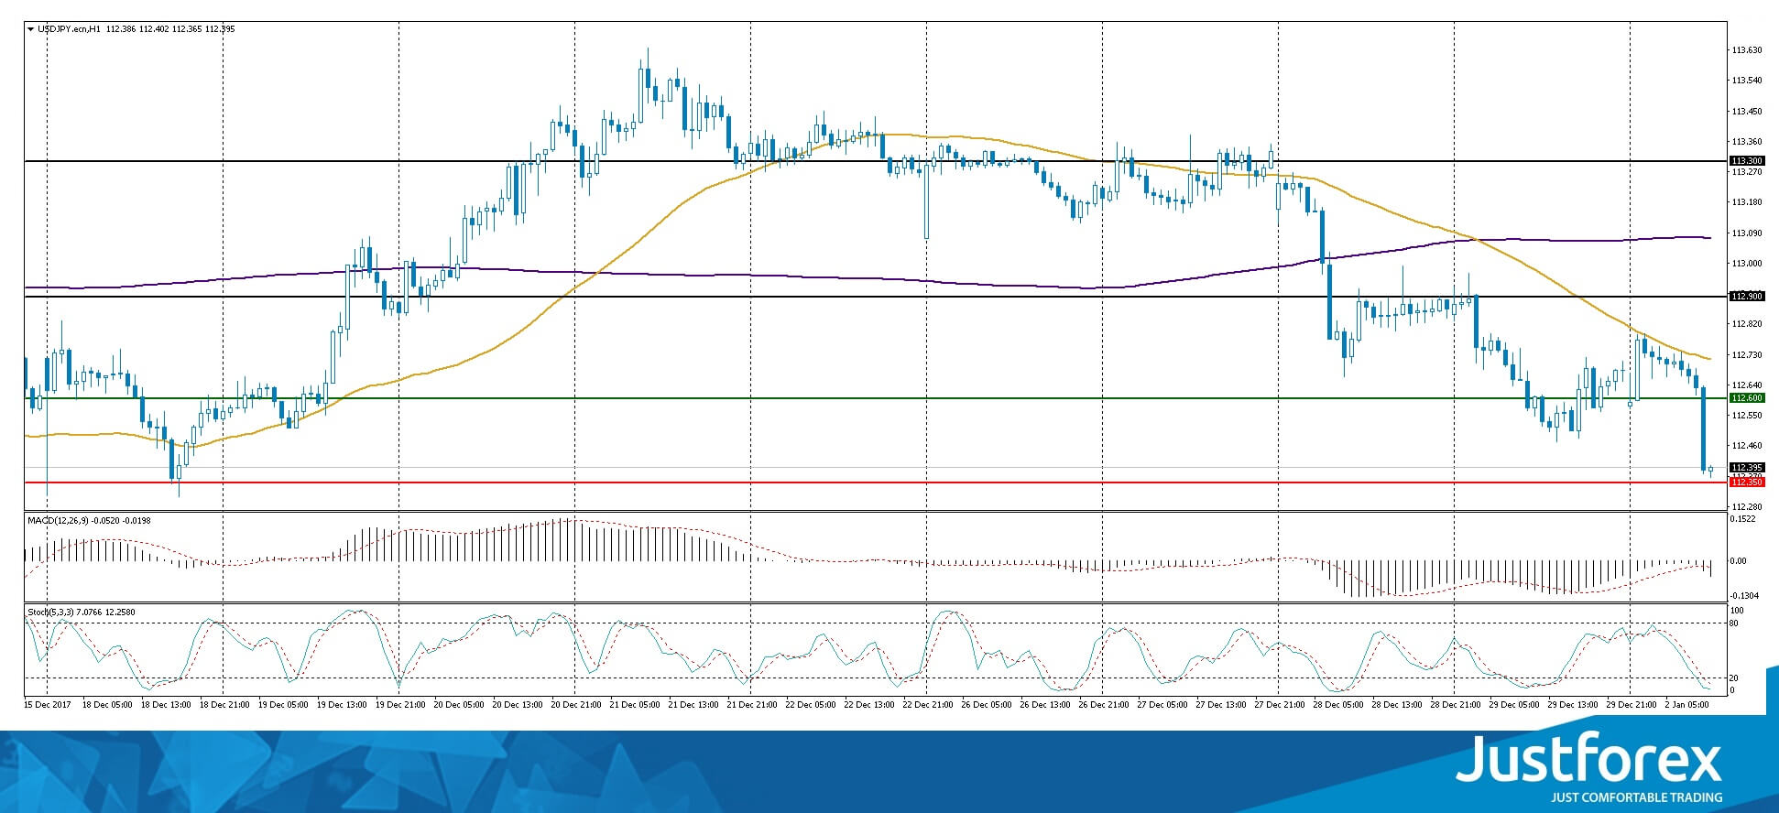This screenshot has height=813, width=1779.
Task: Click the 112.280 price axis value
Action: click(1747, 506)
